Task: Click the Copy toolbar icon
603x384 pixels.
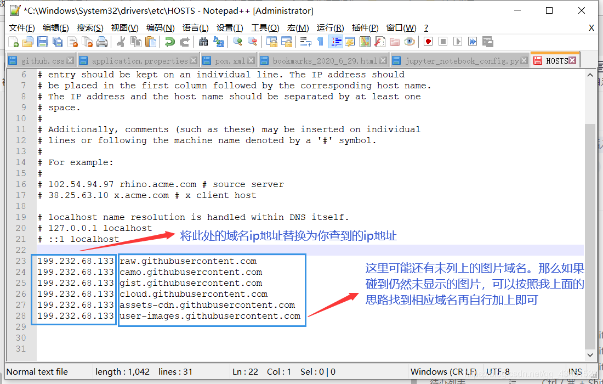Action: click(x=136, y=42)
